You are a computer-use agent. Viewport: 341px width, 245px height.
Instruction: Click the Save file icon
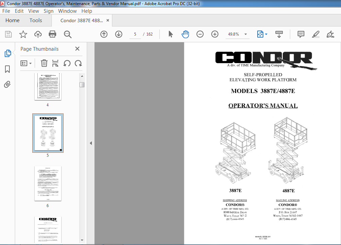[8, 34]
